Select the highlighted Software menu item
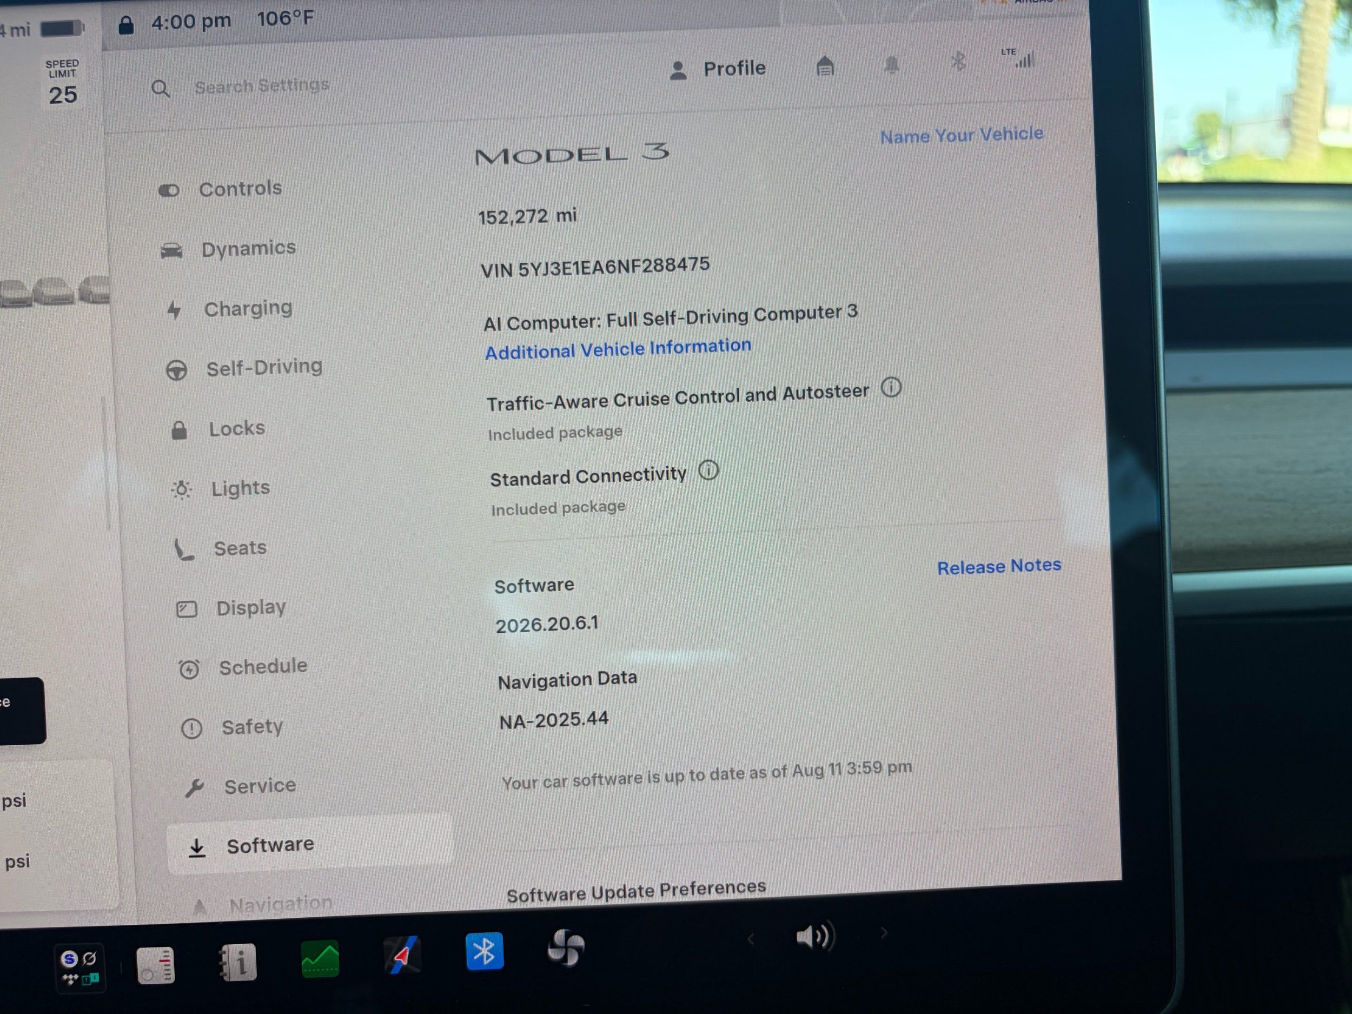 310,845
